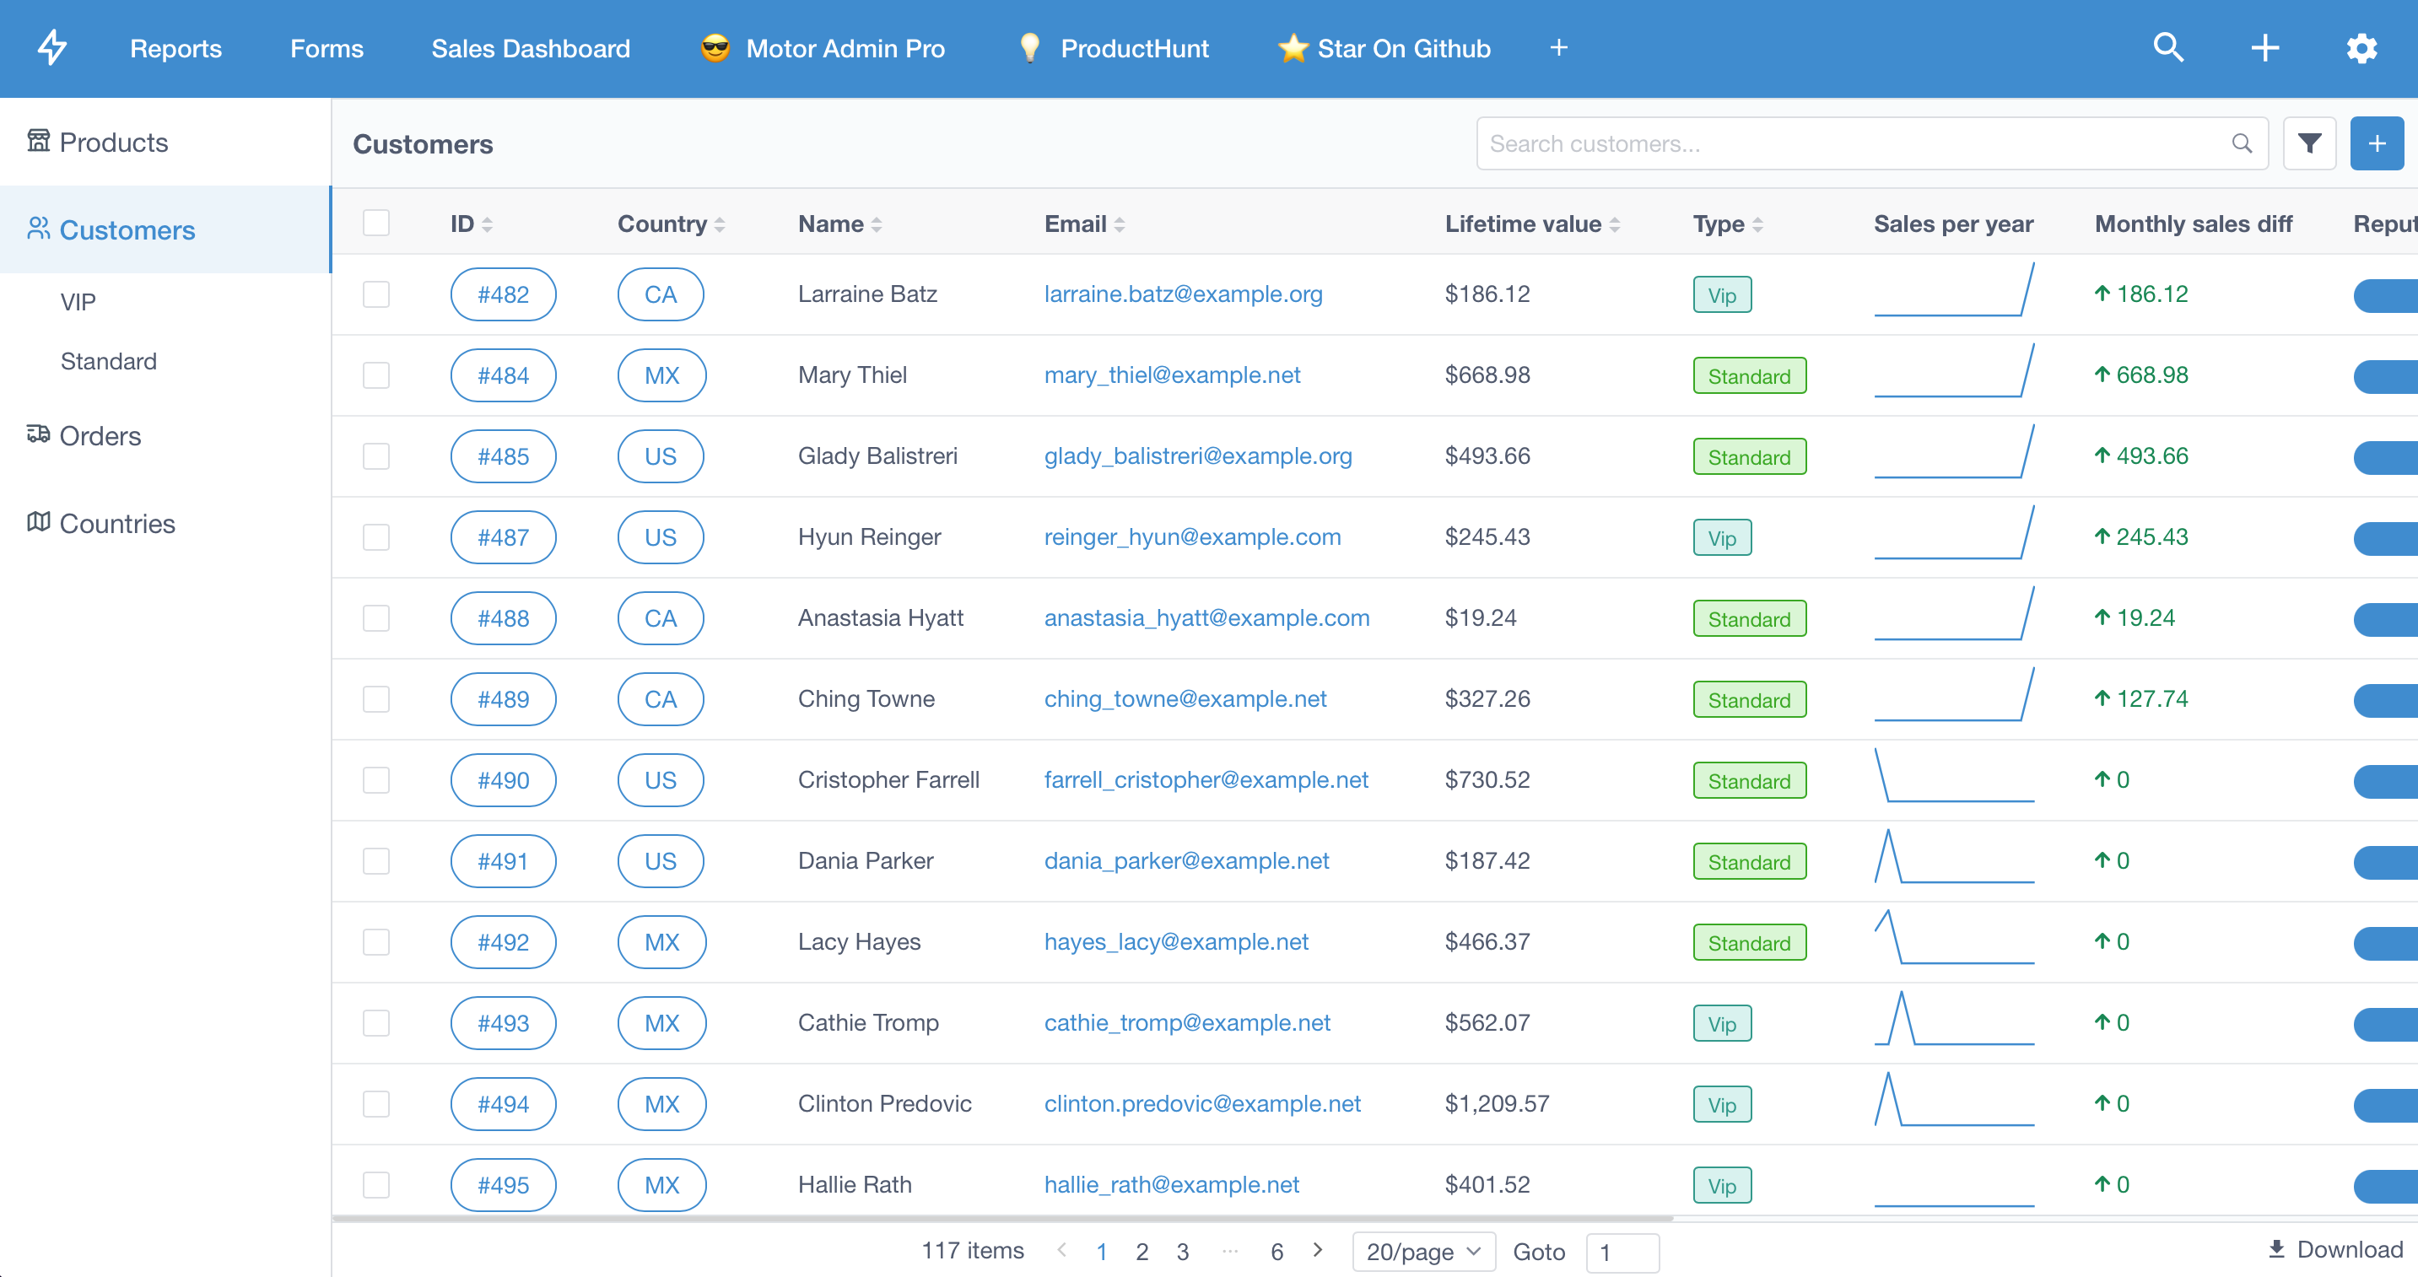The height and width of the screenshot is (1277, 2418).
Task: Click the lightning bolt logo icon
Action: click(52, 48)
